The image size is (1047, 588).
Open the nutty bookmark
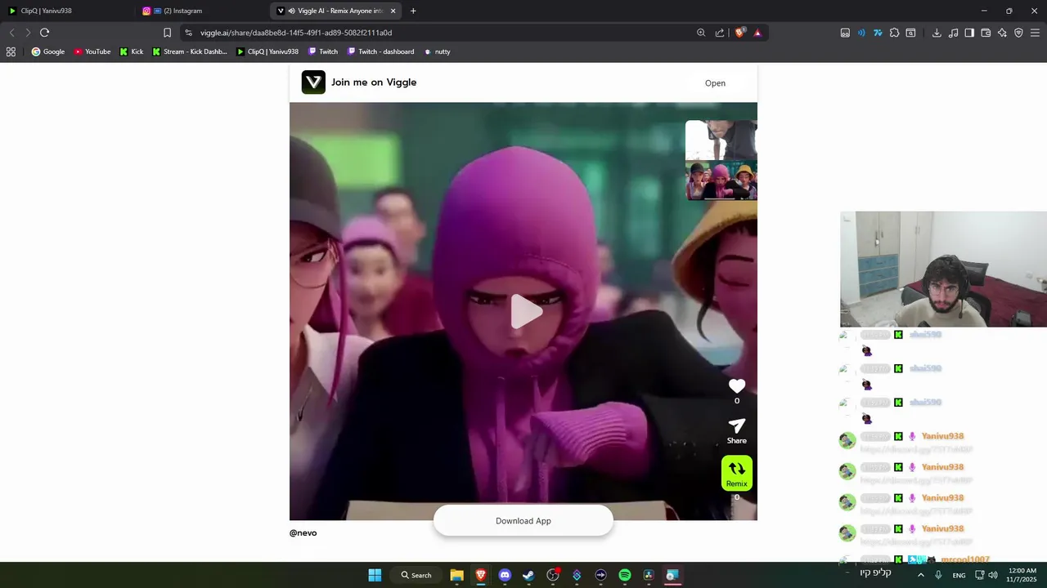(437, 51)
